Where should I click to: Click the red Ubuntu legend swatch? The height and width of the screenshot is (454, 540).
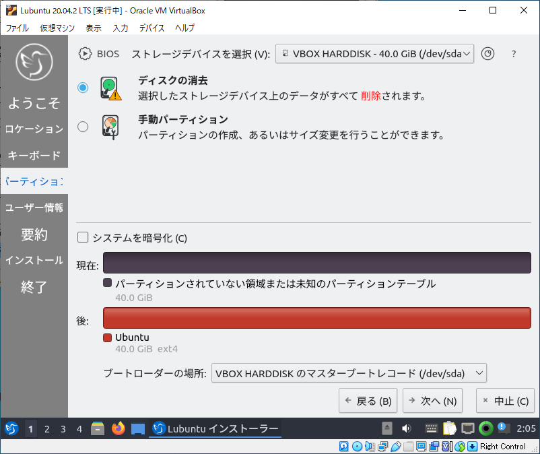(x=108, y=337)
